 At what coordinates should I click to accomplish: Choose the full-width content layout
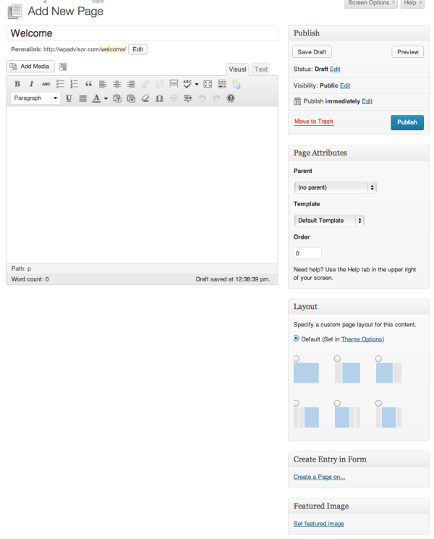tap(297, 359)
